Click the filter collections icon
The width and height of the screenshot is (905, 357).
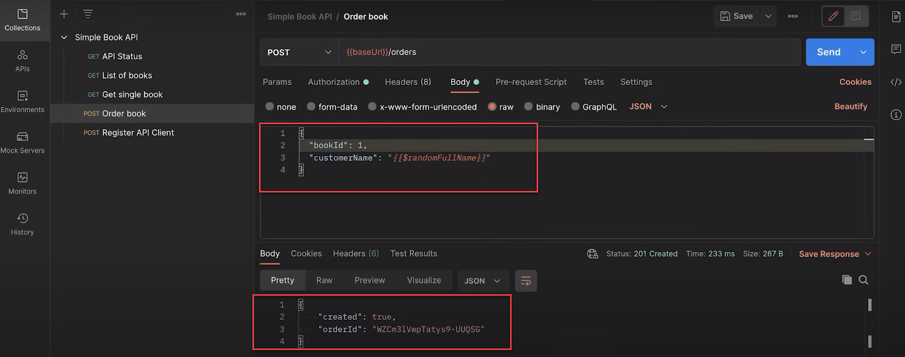(x=88, y=14)
